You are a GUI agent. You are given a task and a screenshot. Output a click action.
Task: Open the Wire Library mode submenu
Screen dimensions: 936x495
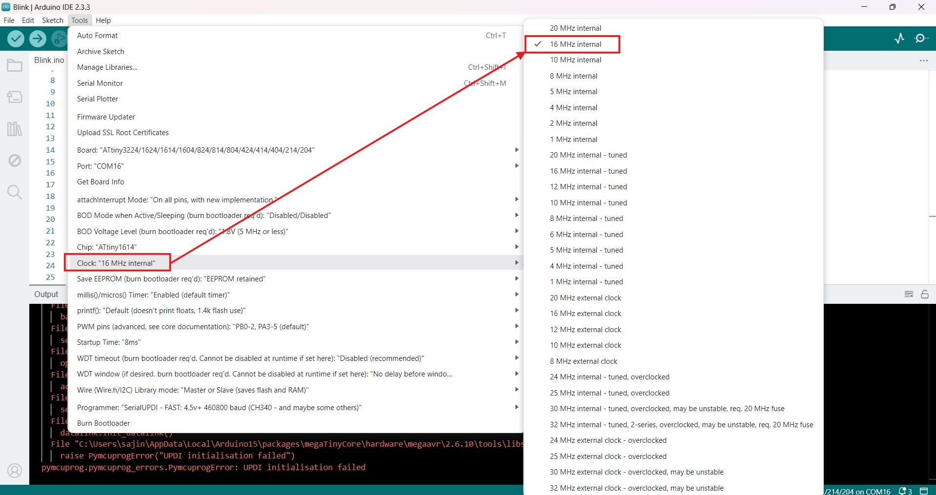(x=295, y=390)
